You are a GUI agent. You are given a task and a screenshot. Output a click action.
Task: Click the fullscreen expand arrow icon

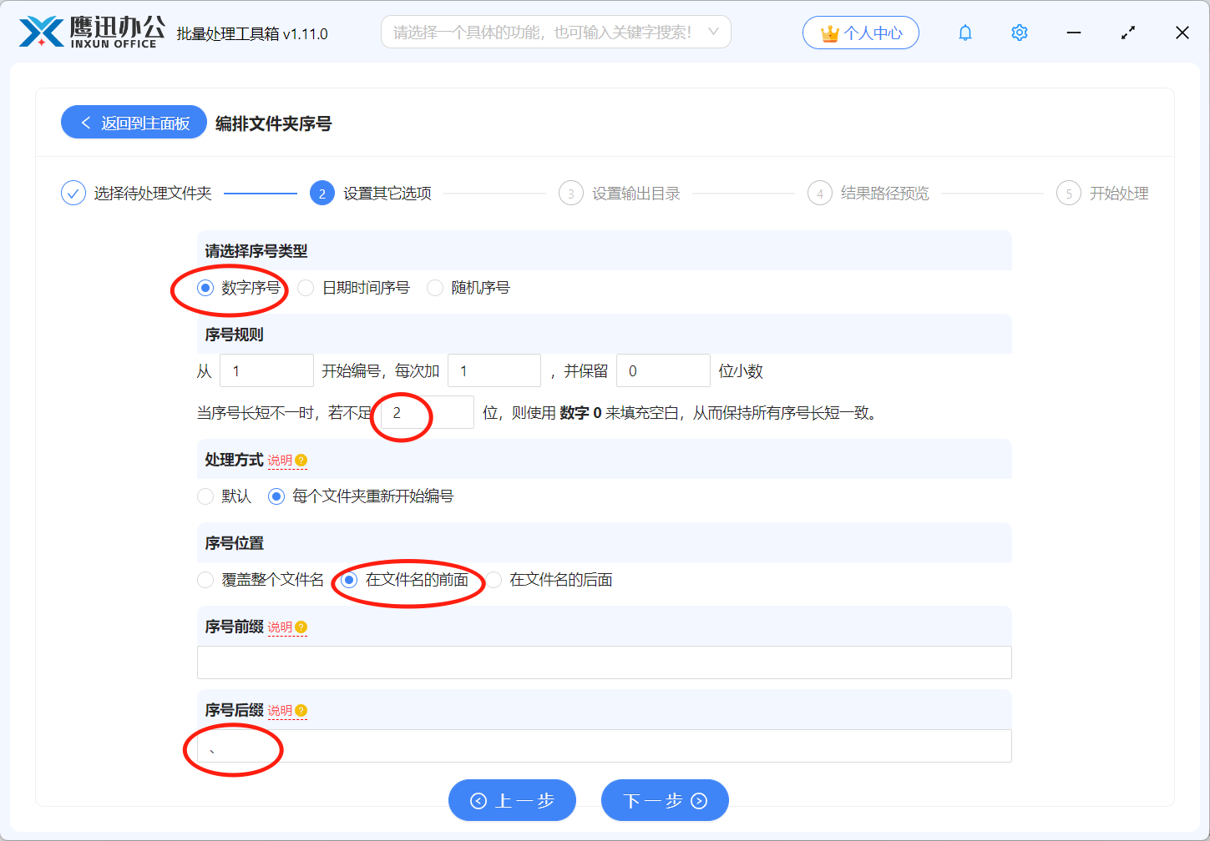[x=1127, y=32]
